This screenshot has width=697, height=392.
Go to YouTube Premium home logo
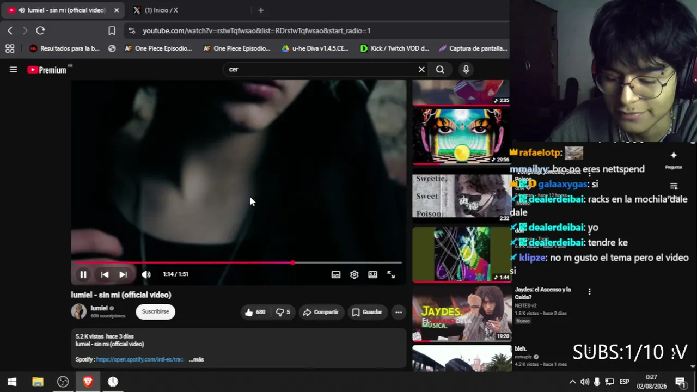point(47,70)
